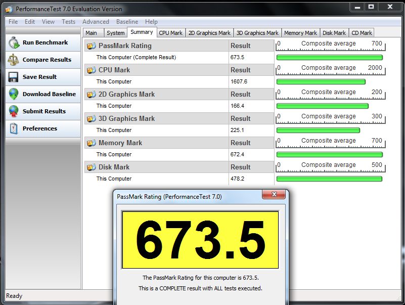Click the Submit Results globe icon
Image resolution: width=405 pixels, height=305 pixels.
tap(14, 111)
